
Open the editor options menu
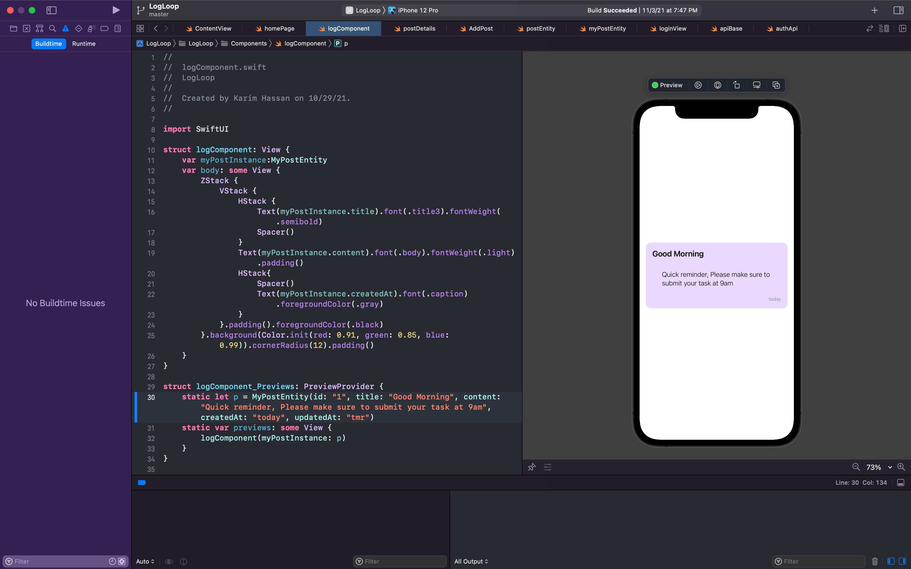(x=884, y=29)
